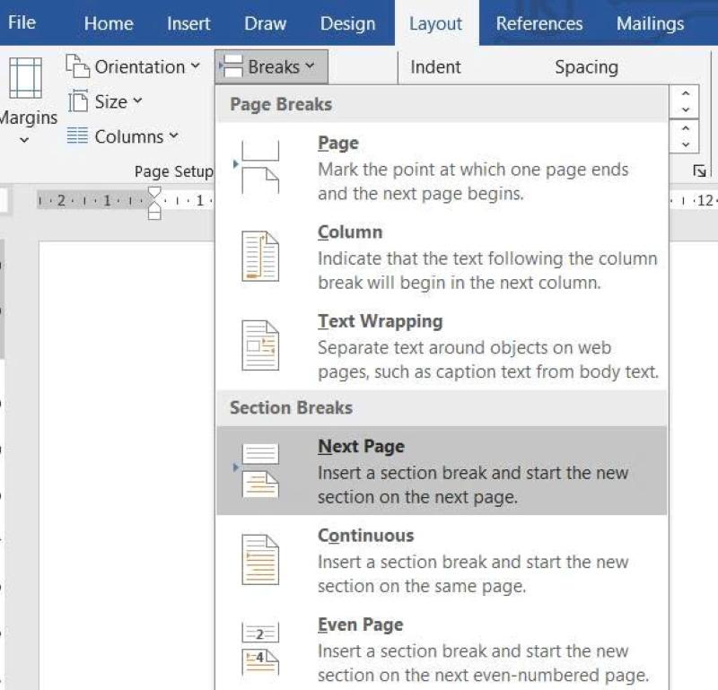Choose the Text Wrapping break icon
718x690 pixels.
click(x=260, y=345)
